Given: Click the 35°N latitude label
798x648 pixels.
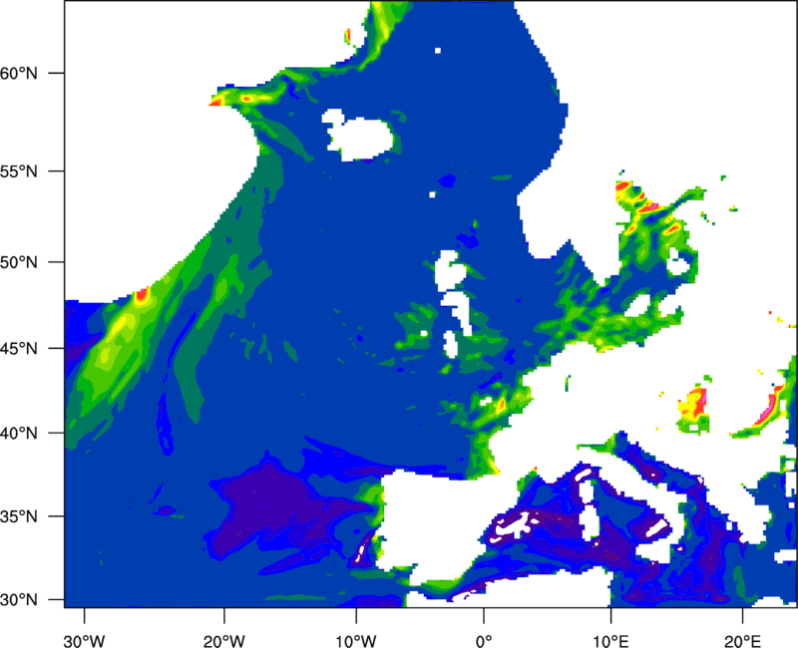Looking at the screenshot, I should pyautogui.click(x=19, y=516).
